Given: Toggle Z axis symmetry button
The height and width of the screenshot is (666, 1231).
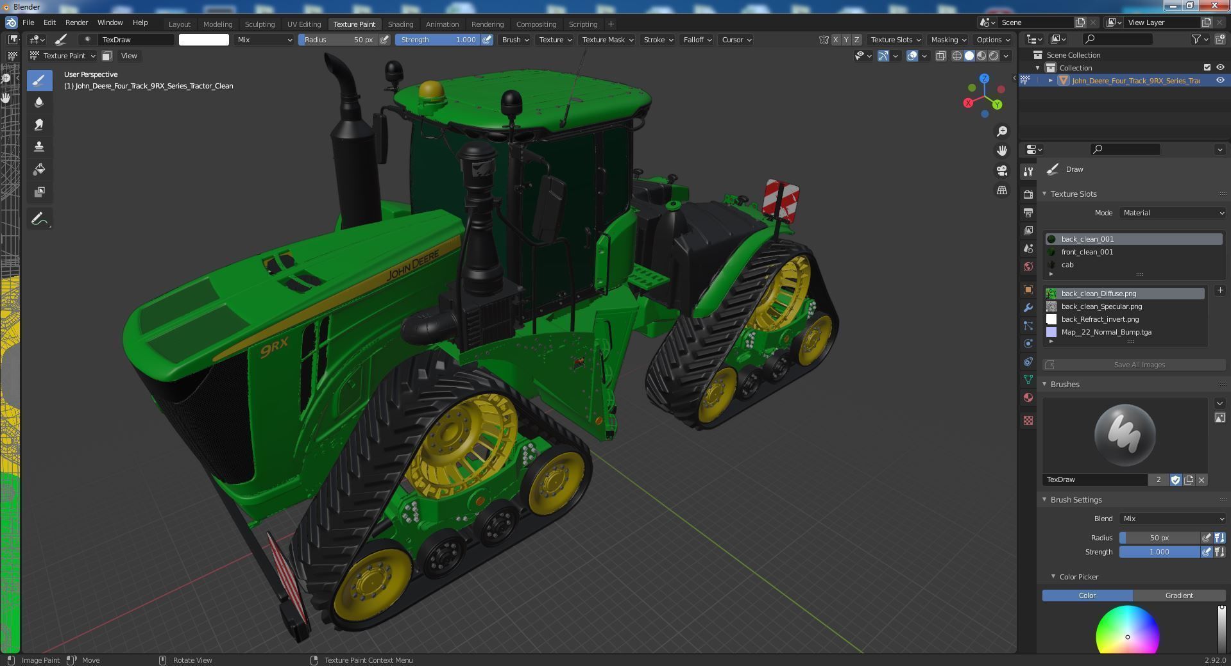Looking at the screenshot, I should (x=856, y=40).
